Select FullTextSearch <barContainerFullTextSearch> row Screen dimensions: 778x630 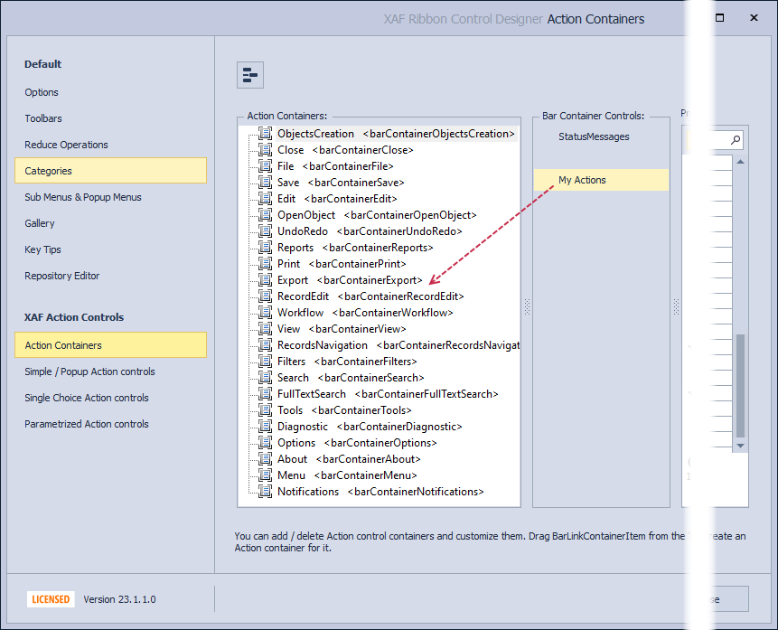(388, 394)
